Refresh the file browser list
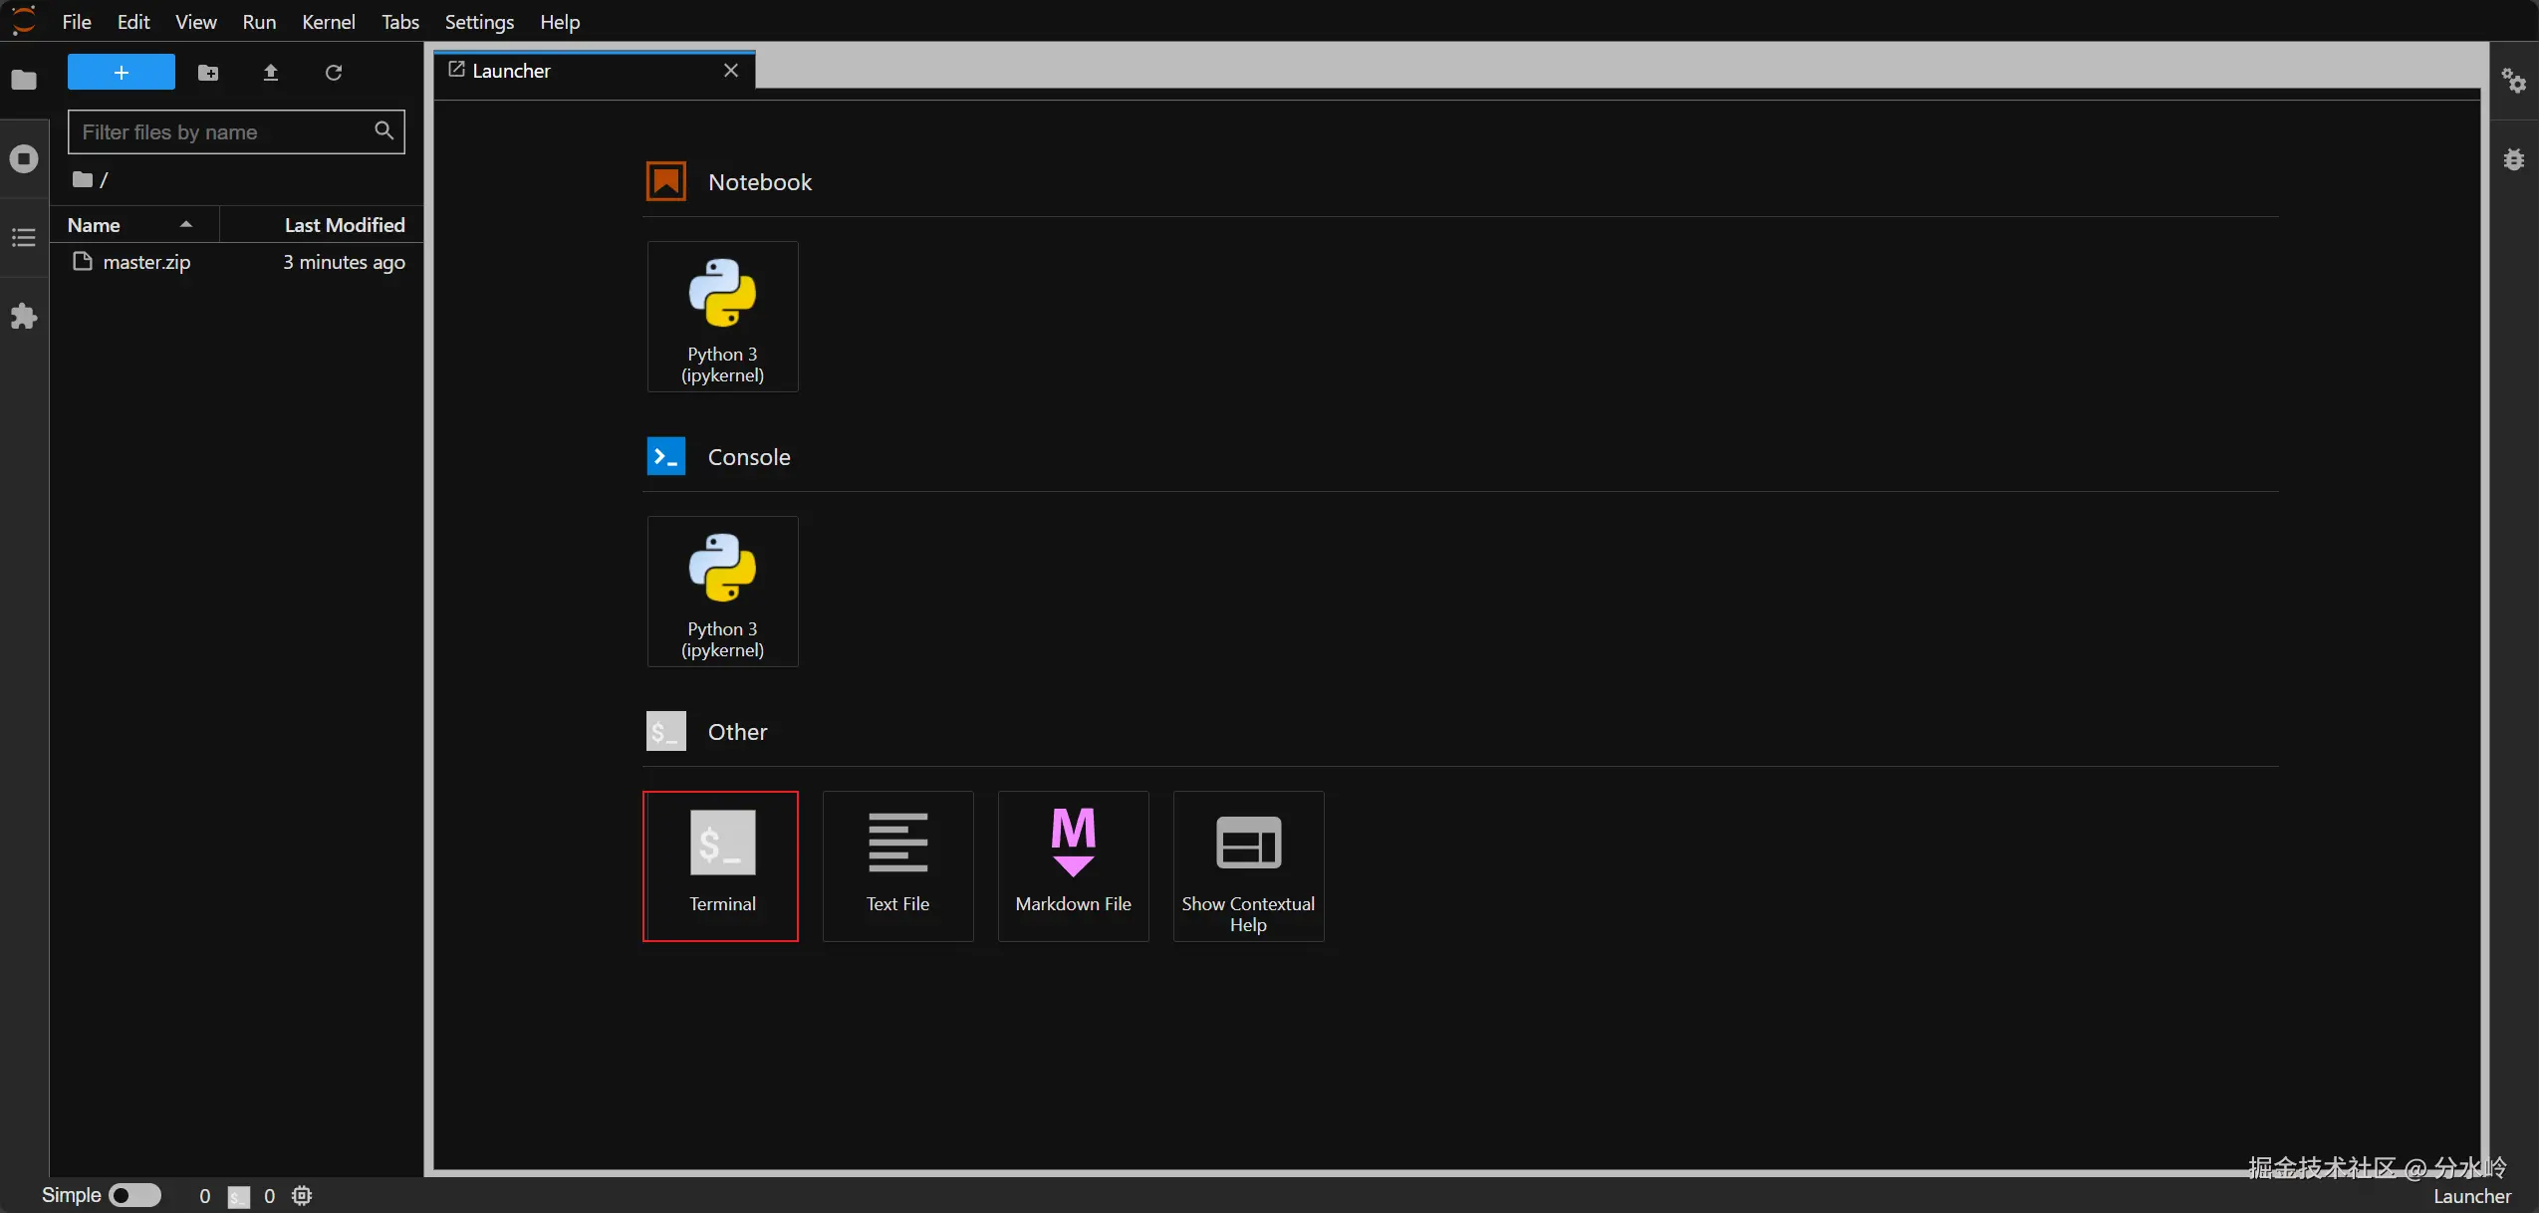 [x=333, y=73]
